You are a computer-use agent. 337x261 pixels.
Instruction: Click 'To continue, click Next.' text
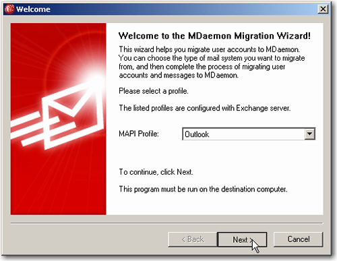tap(156, 172)
